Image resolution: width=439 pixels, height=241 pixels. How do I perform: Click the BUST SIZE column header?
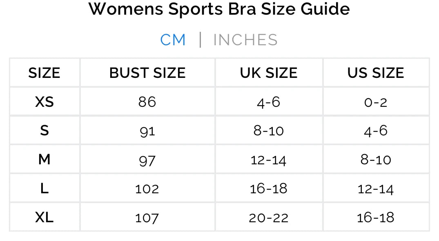click(147, 73)
